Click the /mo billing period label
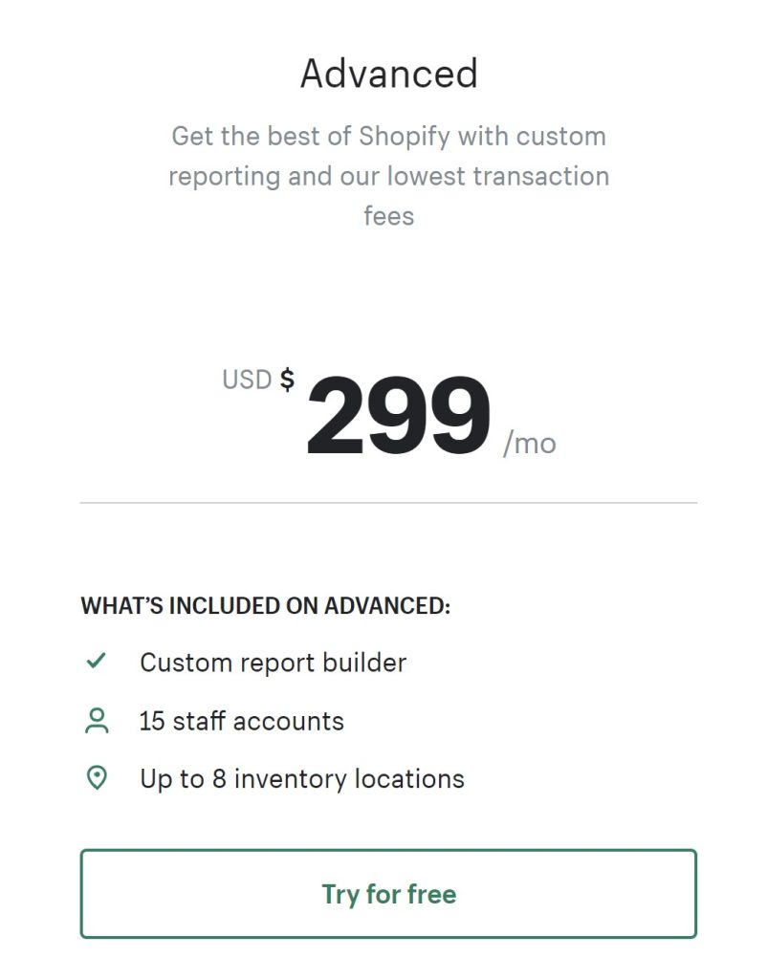 tap(530, 444)
